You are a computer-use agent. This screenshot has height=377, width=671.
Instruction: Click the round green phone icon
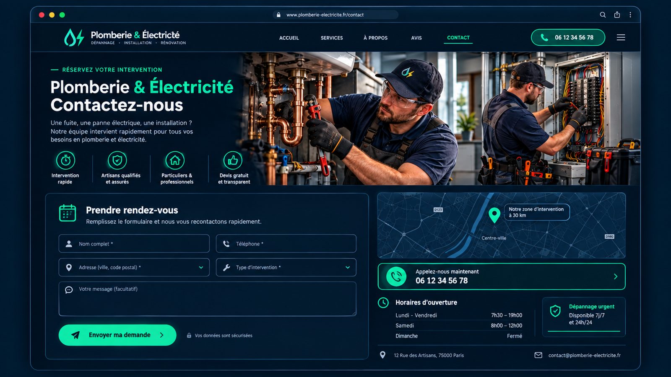(x=396, y=276)
